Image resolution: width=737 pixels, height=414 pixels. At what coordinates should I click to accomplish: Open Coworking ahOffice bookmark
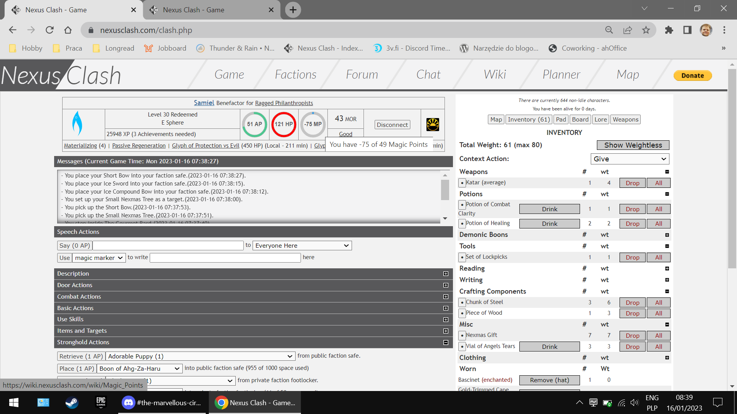pos(588,48)
